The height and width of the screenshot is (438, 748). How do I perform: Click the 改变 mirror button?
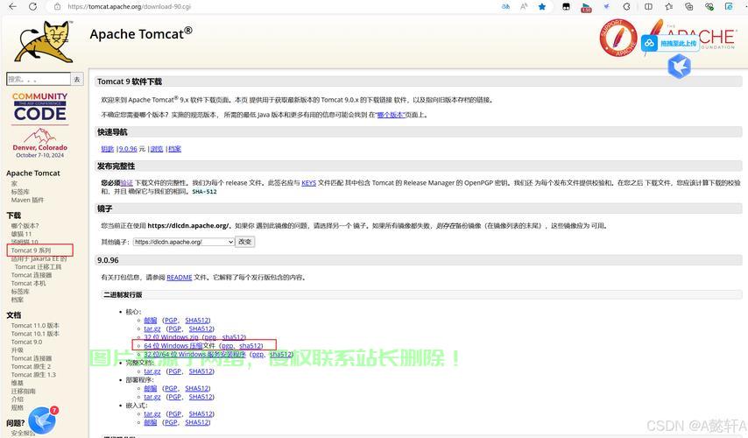pyautogui.click(x=244, y=242)
